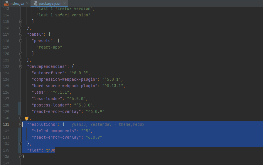263x165 pixels.
Task: Click the "^0.13.1" version value
Action: (113, 86)
